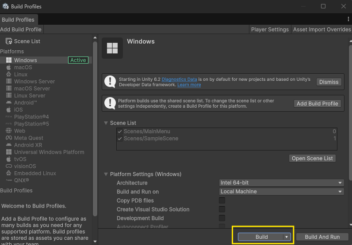Viewport: 352px width, 245px height.
Task: Open the kebab options menu
Action: click(348, 19)
